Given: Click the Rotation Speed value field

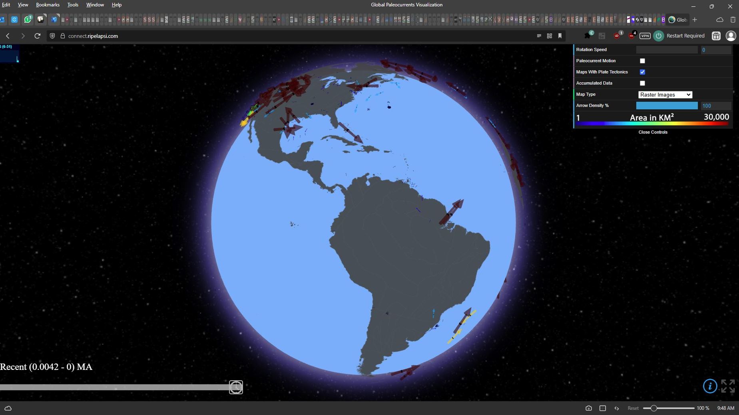Looking at the screenshot, I should coord(716,50).
